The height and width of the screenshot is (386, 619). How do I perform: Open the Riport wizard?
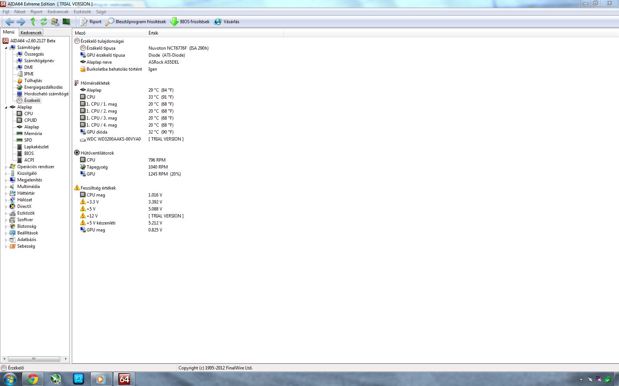pyautogui.click(x=91, y=22)
